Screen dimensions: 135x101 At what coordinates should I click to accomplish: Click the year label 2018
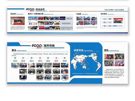point(65,61)
